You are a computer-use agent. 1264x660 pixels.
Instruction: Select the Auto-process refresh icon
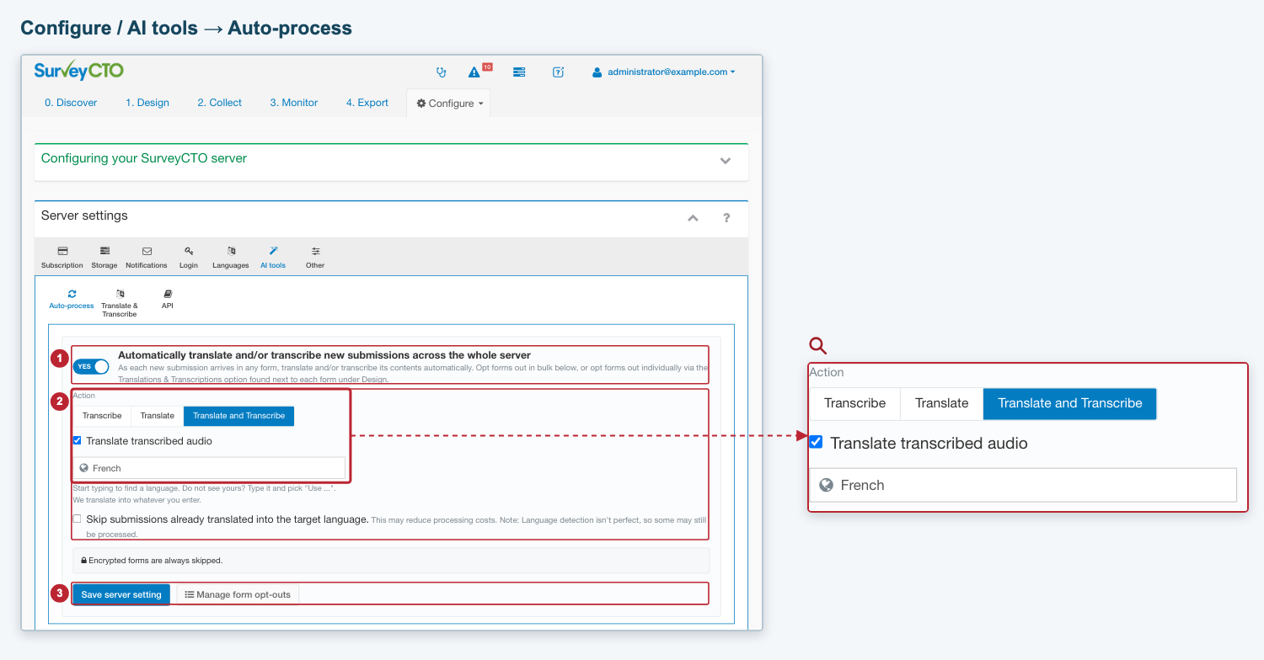pyautogui.click(x=72, y=294)
